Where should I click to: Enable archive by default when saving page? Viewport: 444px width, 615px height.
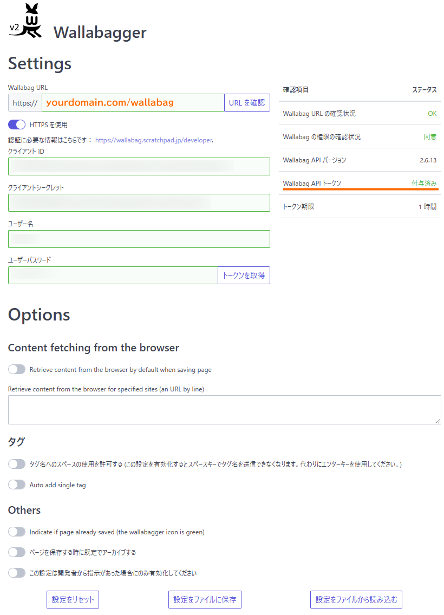pos(17,552)
